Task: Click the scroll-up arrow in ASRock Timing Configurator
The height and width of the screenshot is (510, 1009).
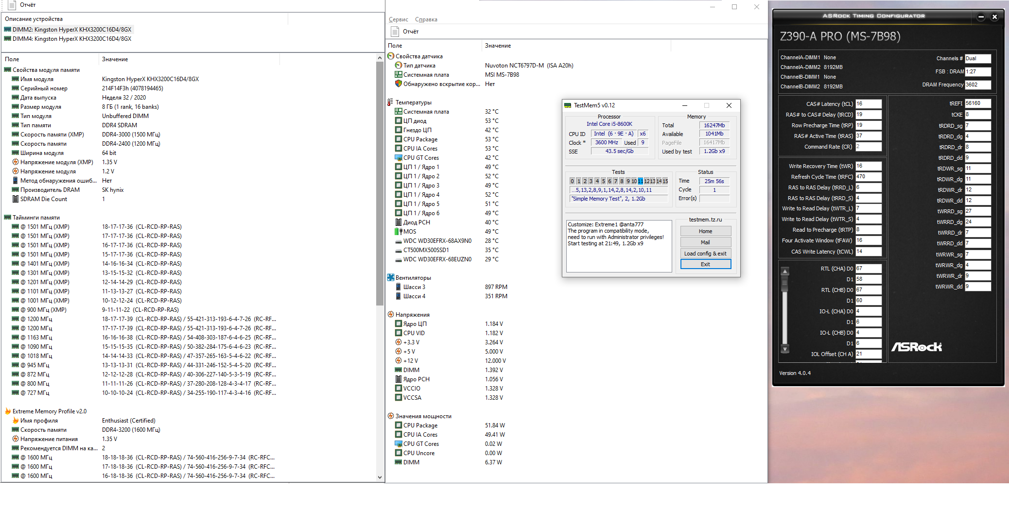Action: [785, 271]
